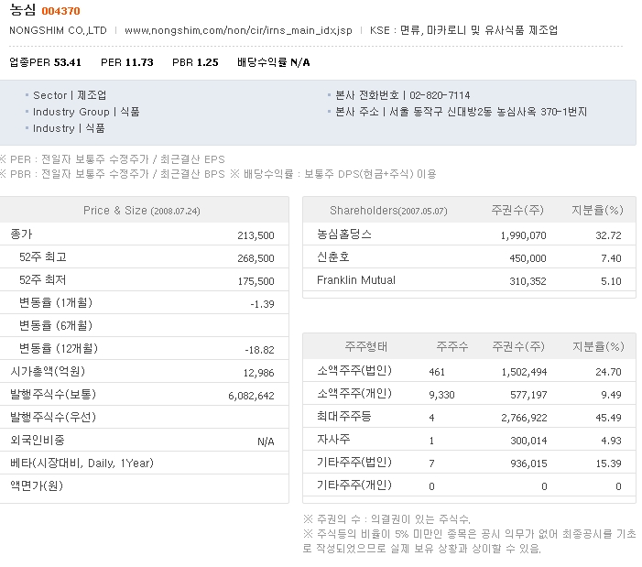
Task: Click the Shareholders(2007.05.07) table header
Action: click(x=388, y=211)
